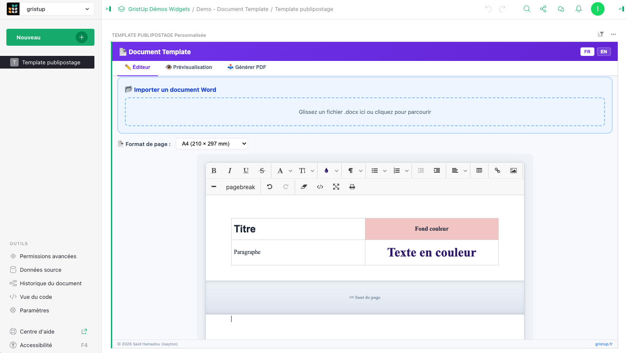The height and width of the screenshot is (353, 627).
Task: Apply italic formatting in the editor
Action: pyautogui.click(x=230, y=171)
